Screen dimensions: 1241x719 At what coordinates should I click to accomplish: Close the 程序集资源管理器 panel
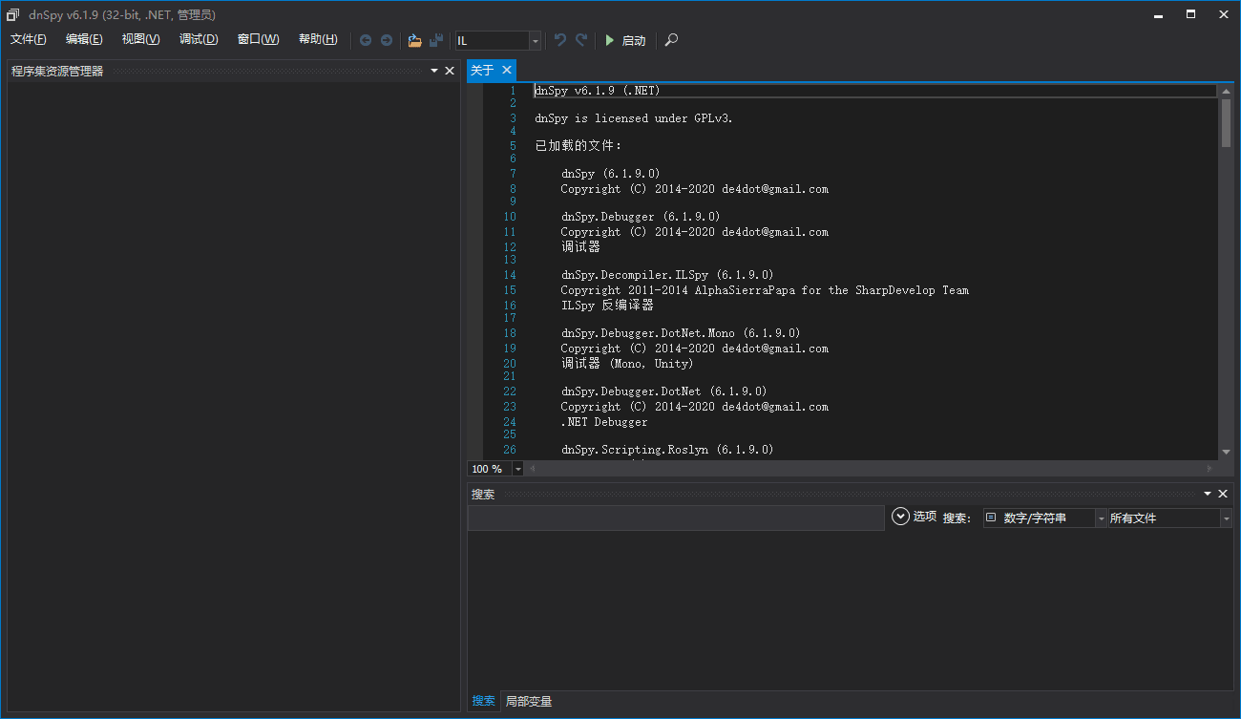(450, 71)
